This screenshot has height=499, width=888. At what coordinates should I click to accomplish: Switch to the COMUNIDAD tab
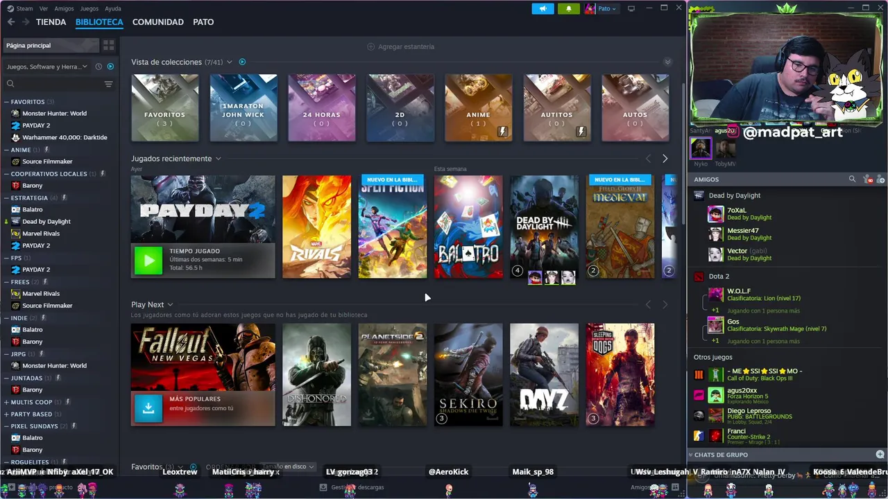click(158, 22)
